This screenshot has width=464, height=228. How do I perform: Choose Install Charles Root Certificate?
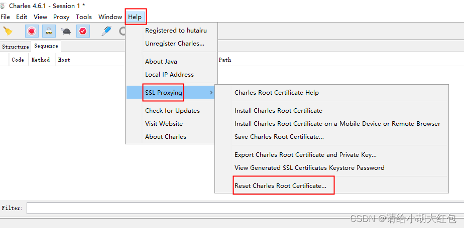(331, 110)
